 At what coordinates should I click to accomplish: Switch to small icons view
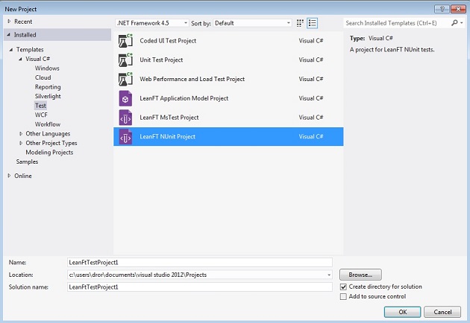click(x=300, y=23)
